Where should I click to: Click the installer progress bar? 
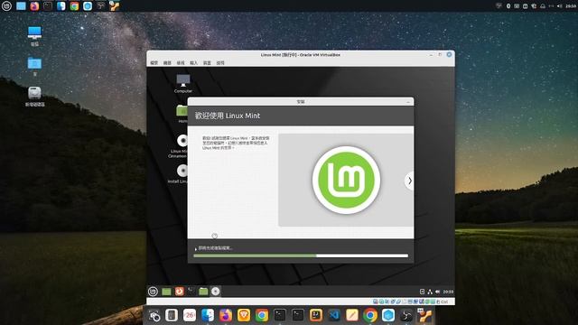coord(301,255)
